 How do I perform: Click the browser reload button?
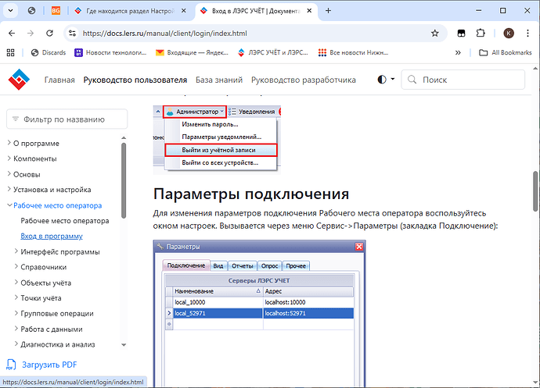tap(49, 34)
